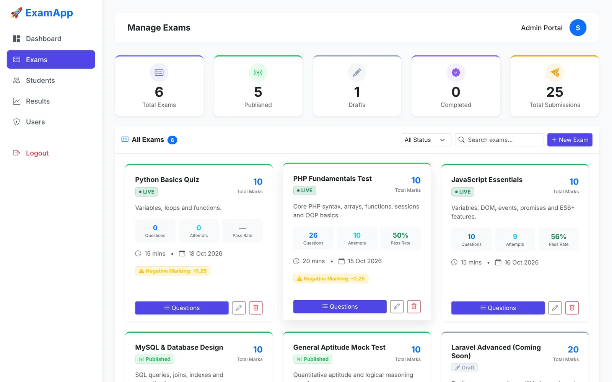The height and width of the screenshot is (382, 612).
Task: Click Negative Marking warning on Python Basics Quiz
Action: [x=173, y=271]
